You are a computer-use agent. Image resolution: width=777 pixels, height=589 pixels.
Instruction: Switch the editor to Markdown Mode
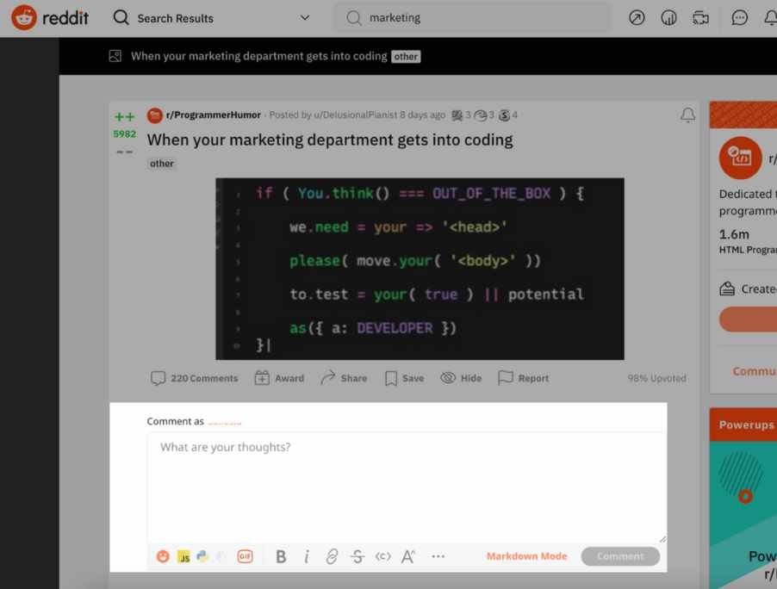pos(526,556)
